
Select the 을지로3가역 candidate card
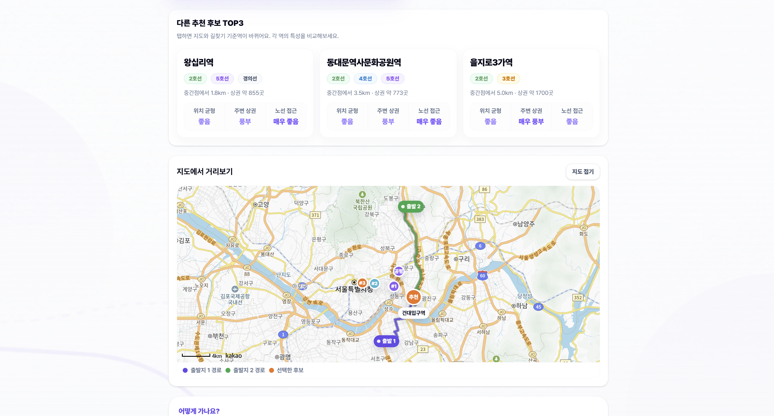coord(531,93)
